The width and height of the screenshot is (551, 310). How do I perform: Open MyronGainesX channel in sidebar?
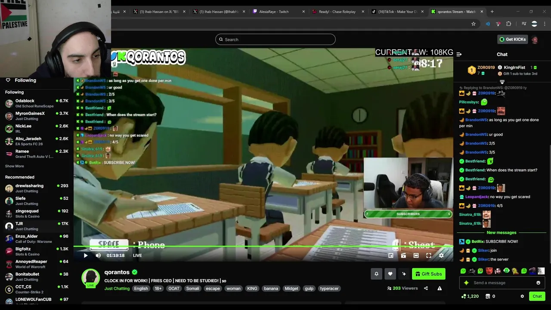tap(37, 116)
